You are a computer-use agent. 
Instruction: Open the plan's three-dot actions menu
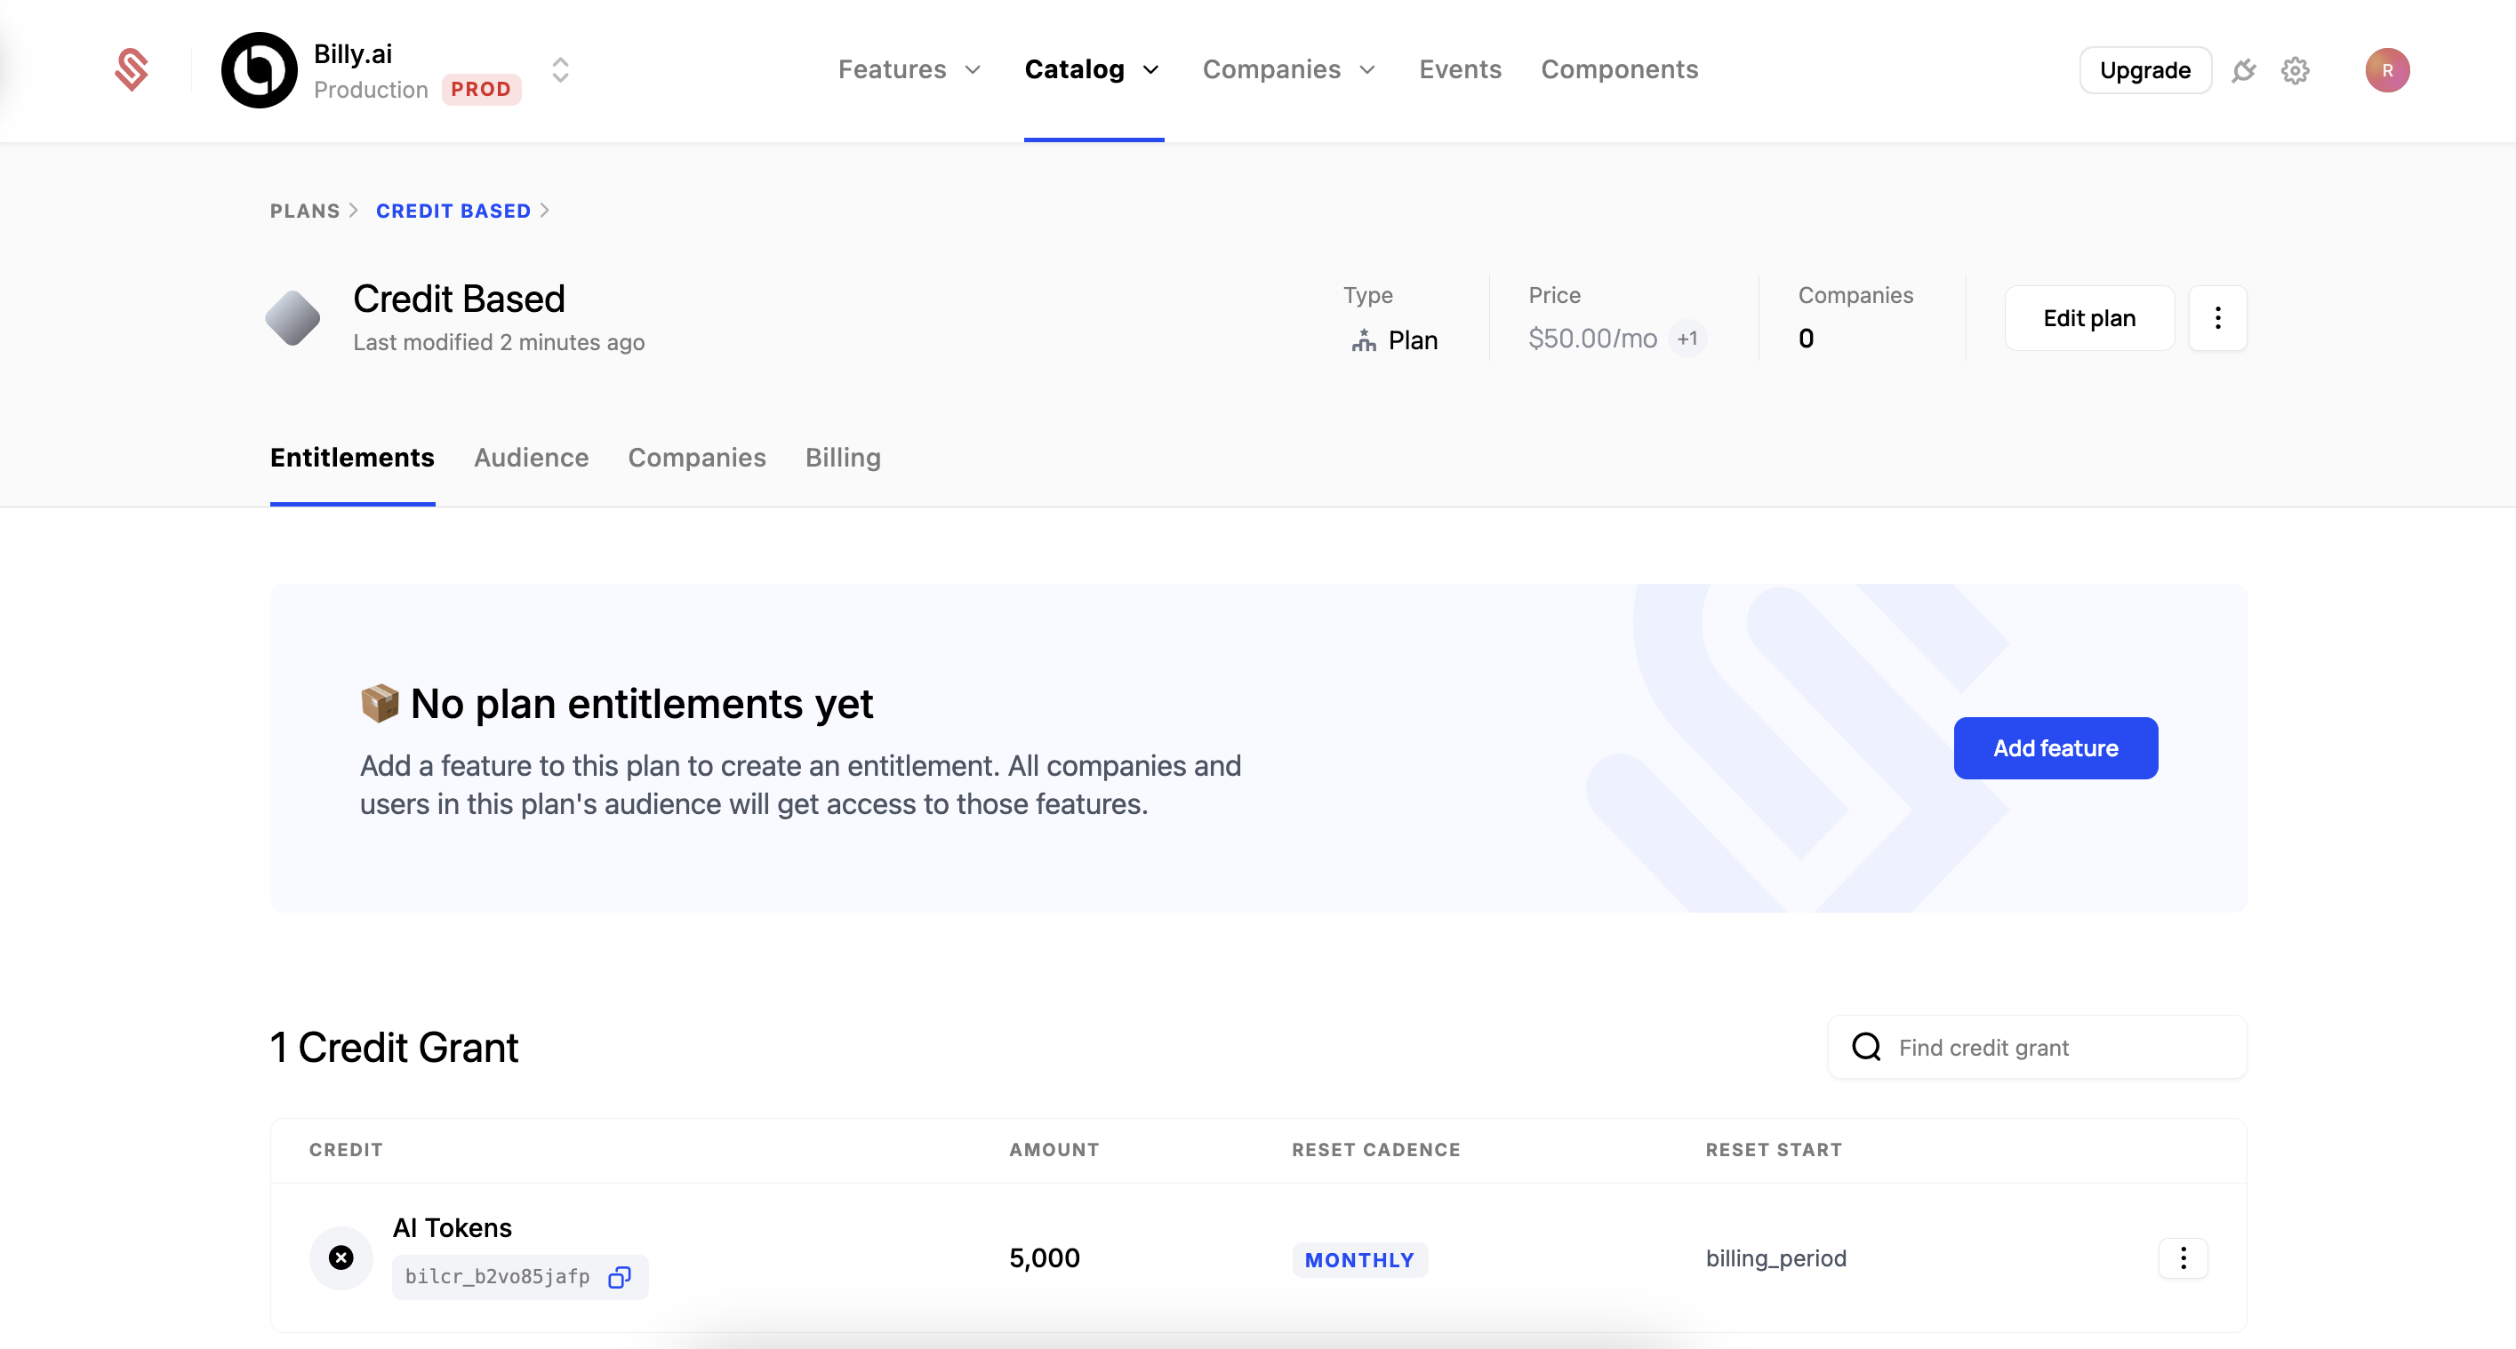point(2217,317)
